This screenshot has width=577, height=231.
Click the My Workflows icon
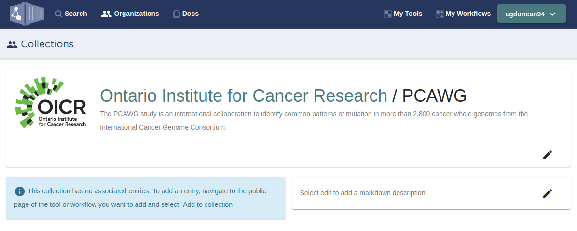point(440,14)
